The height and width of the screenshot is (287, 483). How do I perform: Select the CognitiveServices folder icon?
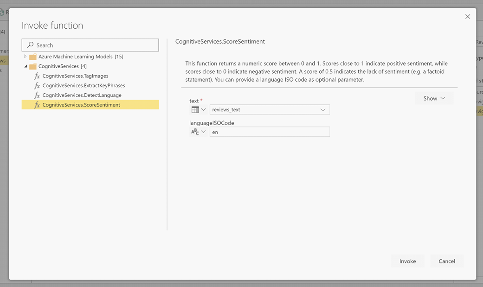point(32,66)
